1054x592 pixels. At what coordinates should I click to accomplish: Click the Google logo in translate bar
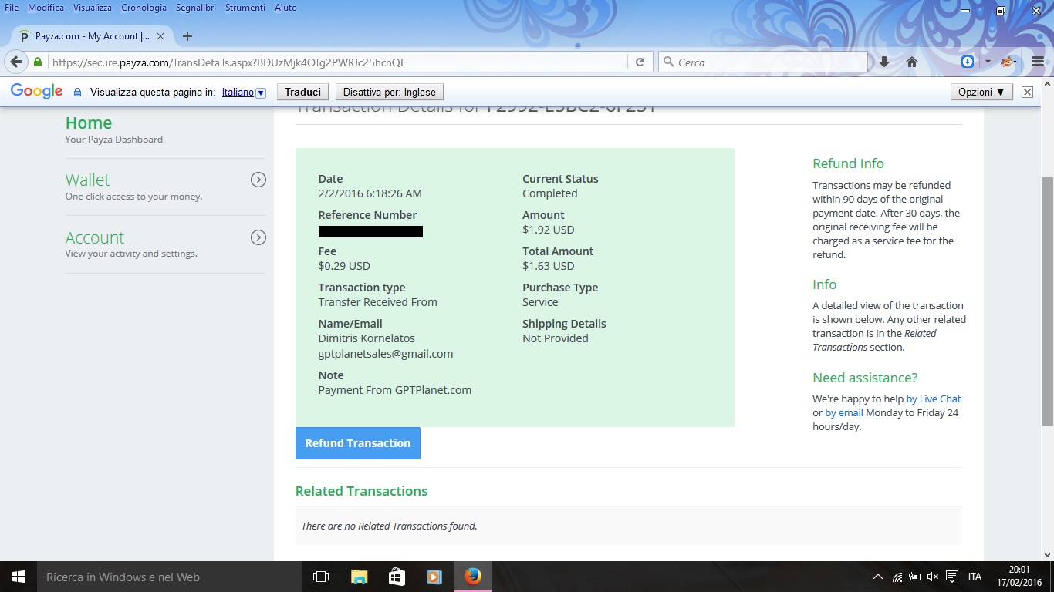[x=36, y=92]
